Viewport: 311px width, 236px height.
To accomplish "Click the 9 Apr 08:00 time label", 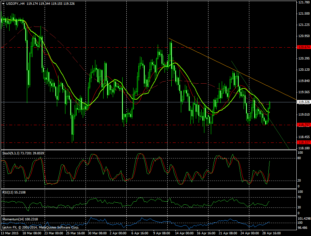I will (x=161, y=233).
